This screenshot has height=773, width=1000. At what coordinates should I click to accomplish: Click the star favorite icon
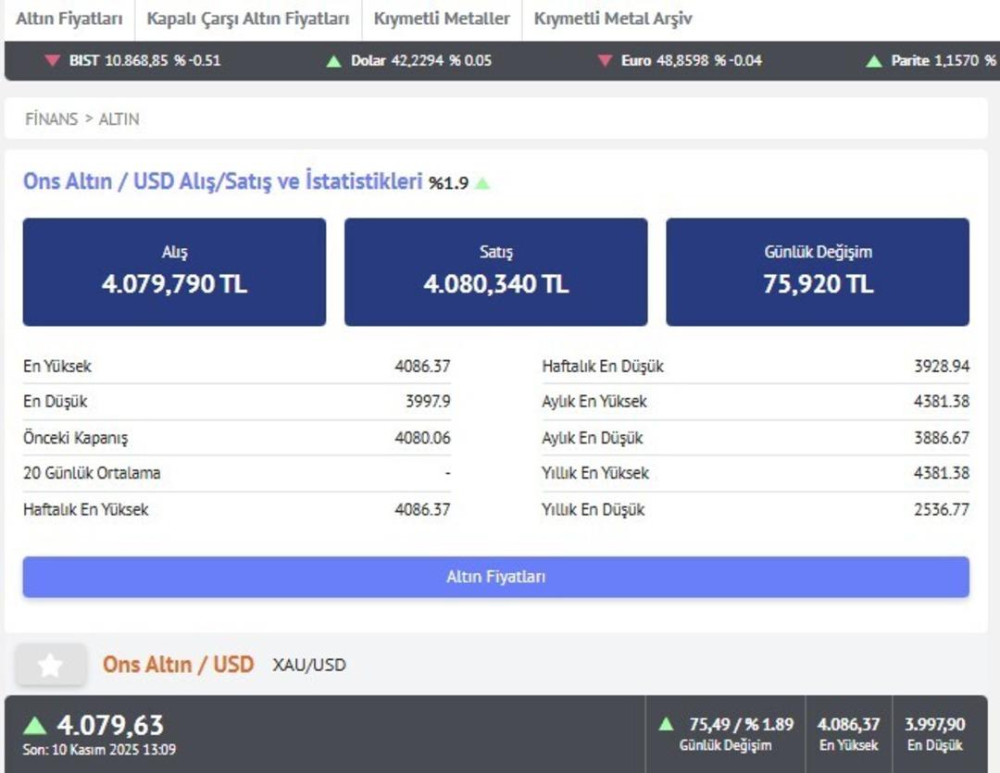[51, 665]
